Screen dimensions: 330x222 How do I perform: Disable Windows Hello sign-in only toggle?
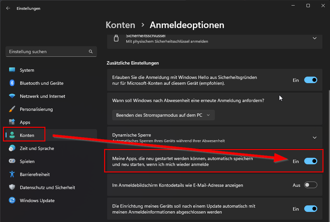click(x=310, y=80)
